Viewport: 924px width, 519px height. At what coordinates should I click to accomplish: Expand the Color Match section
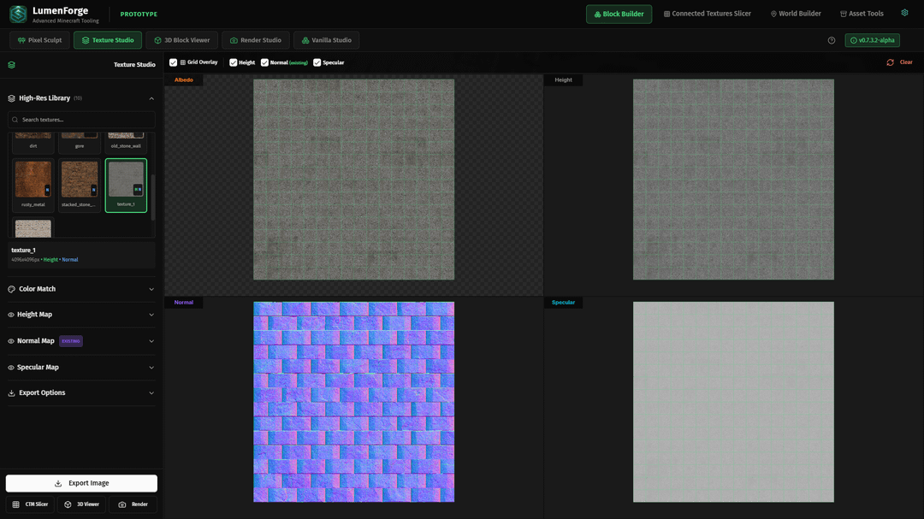81,289
